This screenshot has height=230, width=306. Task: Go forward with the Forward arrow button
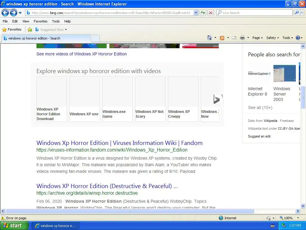(13, 13)
